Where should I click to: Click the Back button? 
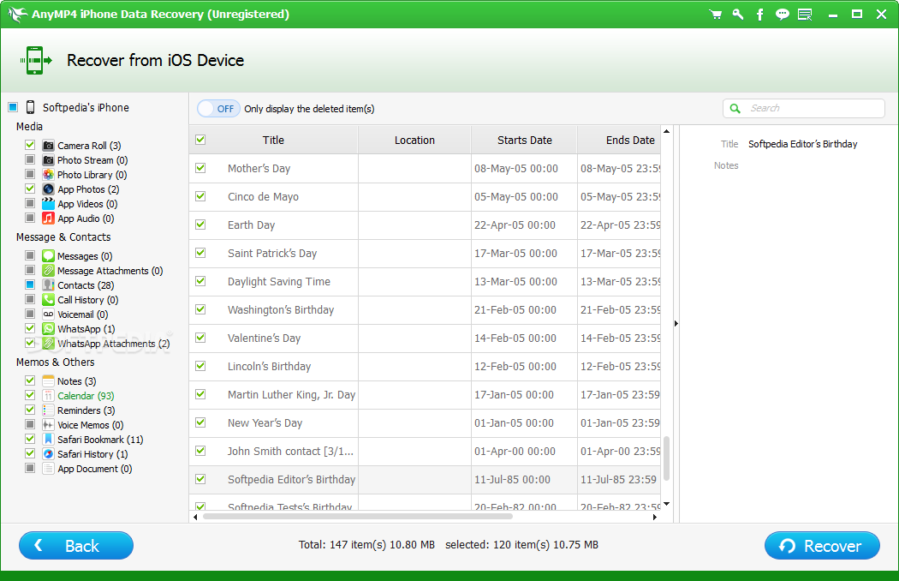coord(76,545)
